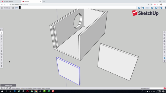Screen dimensions: 166x93
Task: Click the Undo icon in status bar
Action: click(x=2, y=88)
